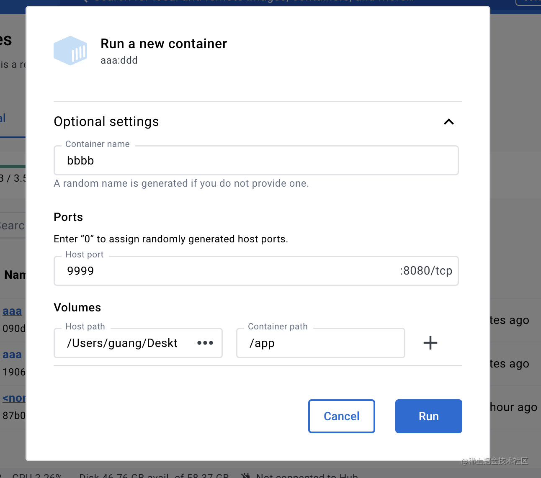Add another volume with the plus icon
This screenshot has width=541, height=478.
pos(430,343)
